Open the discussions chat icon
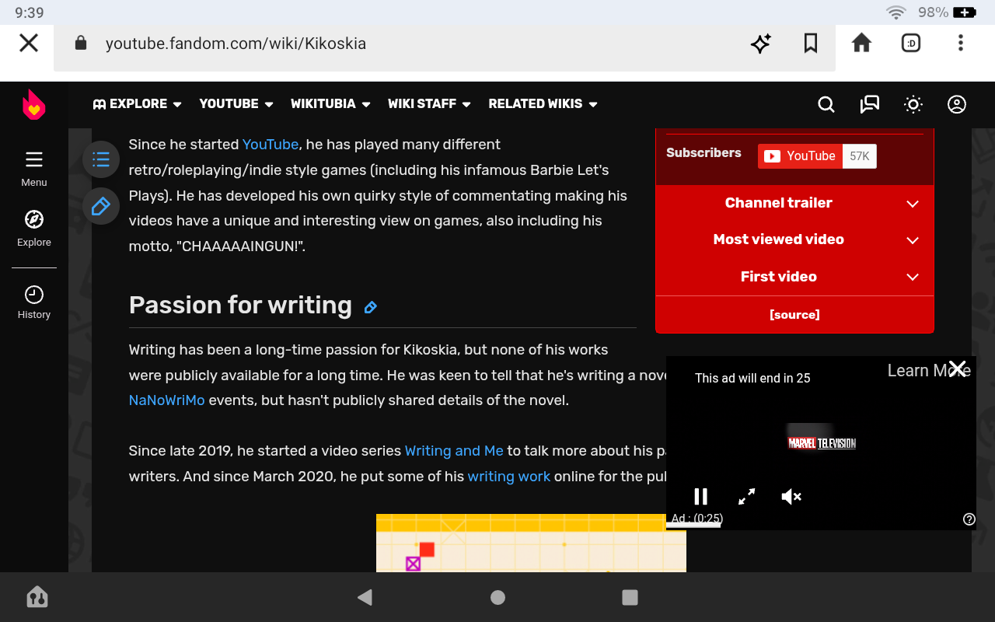The image size is (995, 622). (x=869, y=104)
